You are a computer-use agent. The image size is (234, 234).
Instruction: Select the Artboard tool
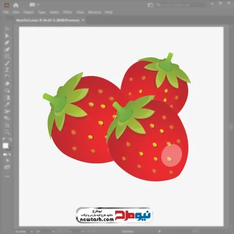coord(7,125)
